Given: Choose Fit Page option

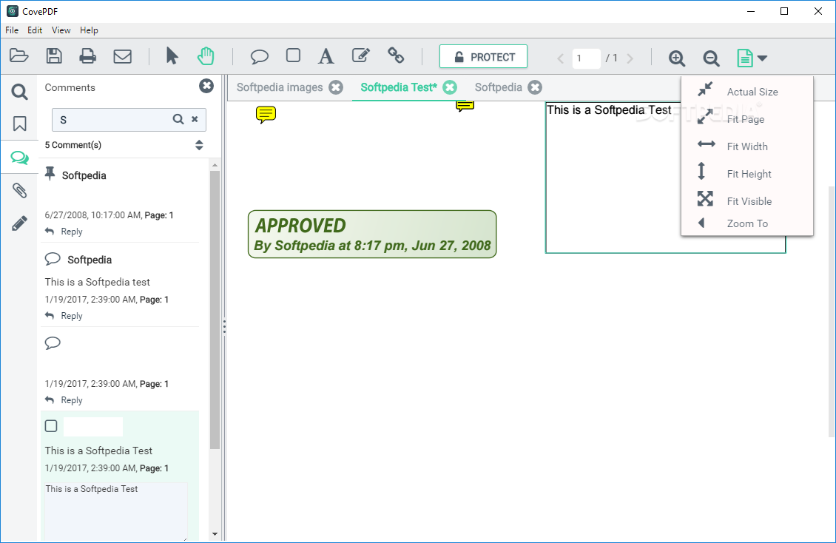Looking at the screenshot, I should pos(747,119).
